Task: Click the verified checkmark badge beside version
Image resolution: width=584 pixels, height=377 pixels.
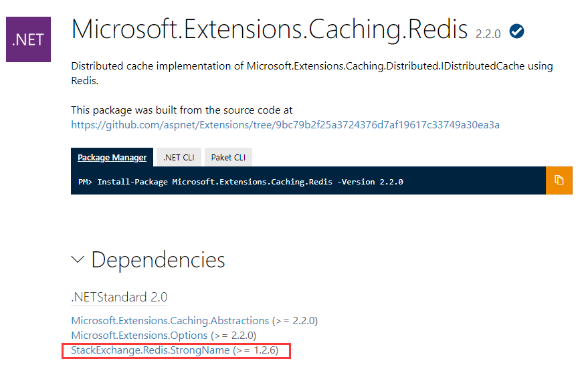Action: (516, 31)
